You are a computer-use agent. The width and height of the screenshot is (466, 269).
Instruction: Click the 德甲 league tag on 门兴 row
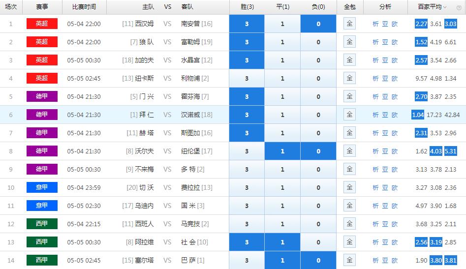(x=42, y=96)
